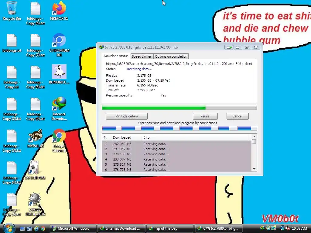311x233 pixels.
Task: Click the 6.166 MB/sec transfer rate value
Action: (x=147, y=85)
